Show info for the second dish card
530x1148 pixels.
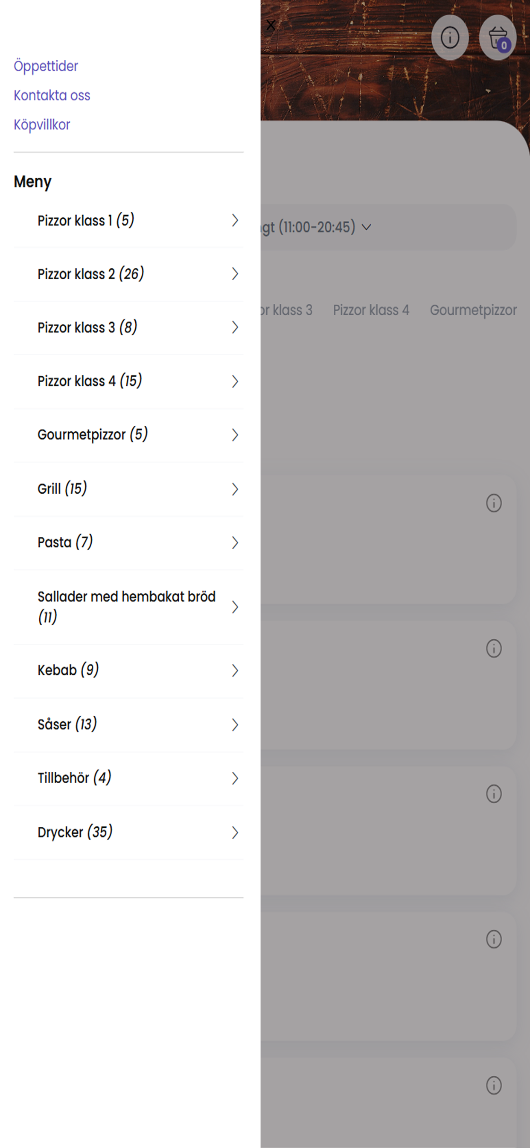(x=493, y=648)
